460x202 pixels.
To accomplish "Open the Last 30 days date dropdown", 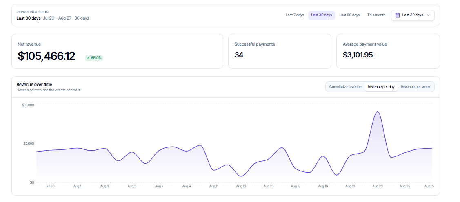I will tap(413, 15).
